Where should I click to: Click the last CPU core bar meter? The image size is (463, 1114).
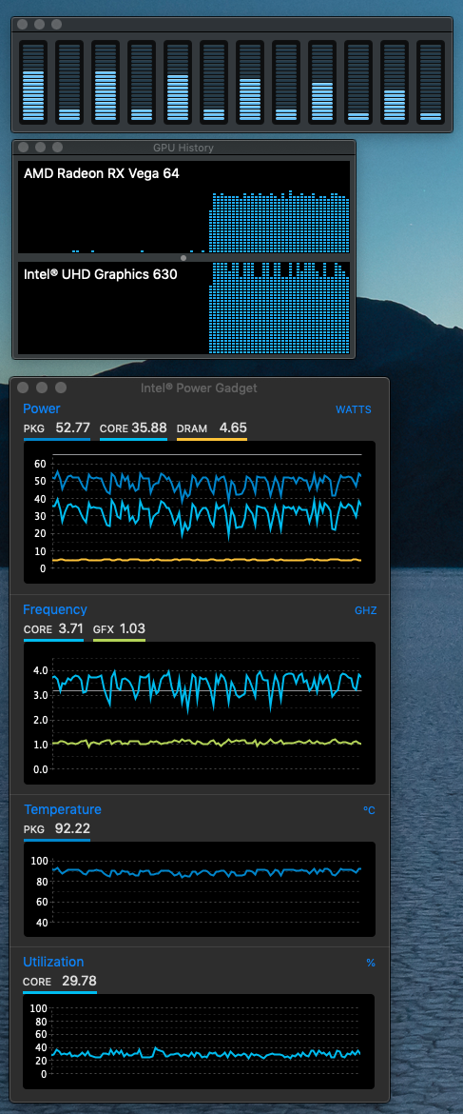click(x=431, y=81)
